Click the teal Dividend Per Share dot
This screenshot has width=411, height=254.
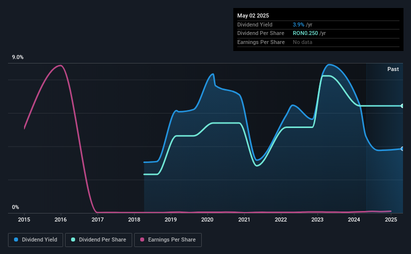(73, 239)
